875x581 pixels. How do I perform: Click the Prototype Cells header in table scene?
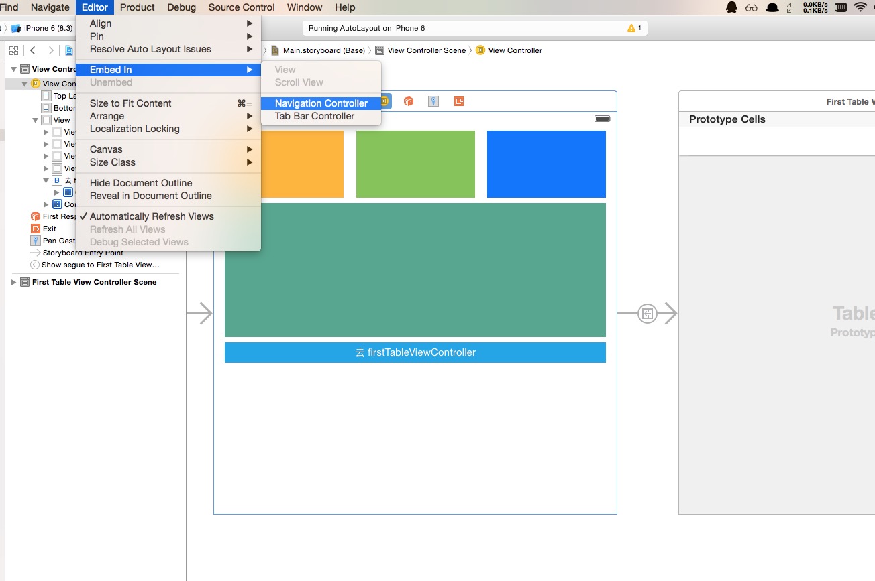point(727,119)
